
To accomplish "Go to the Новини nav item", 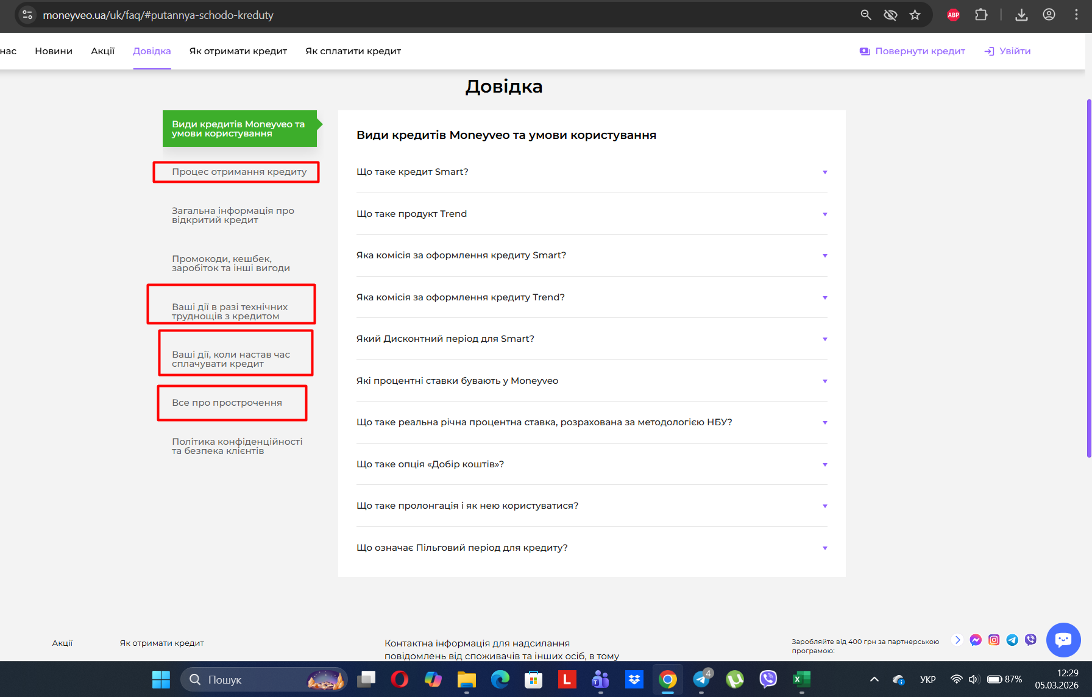I will pos(54,51).
